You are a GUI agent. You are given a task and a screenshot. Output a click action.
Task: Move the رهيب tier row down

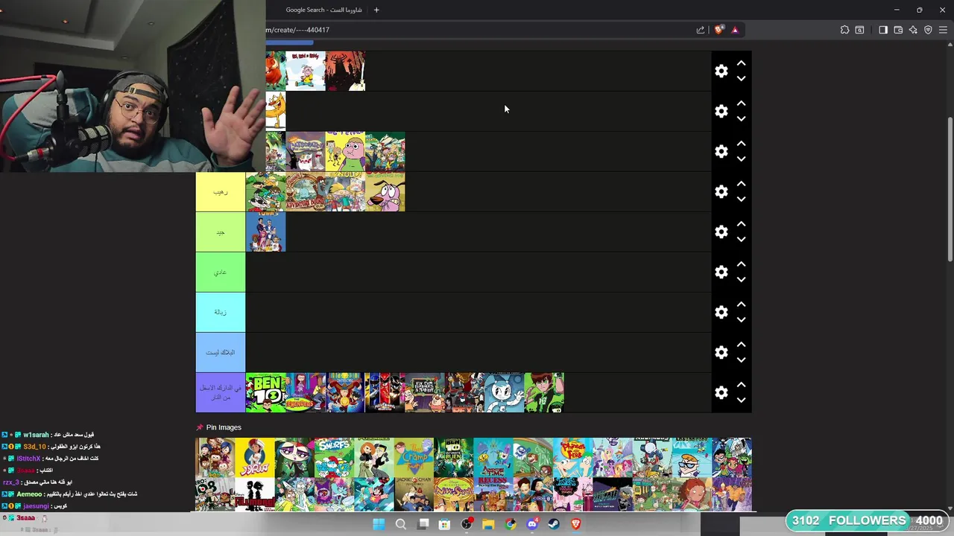[741, 199]
